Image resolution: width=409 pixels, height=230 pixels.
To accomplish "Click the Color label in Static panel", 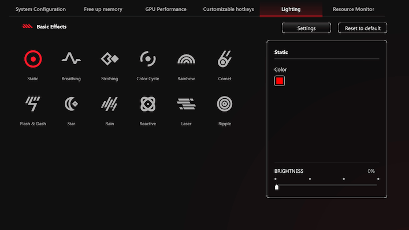I will [x=280, y=69].
